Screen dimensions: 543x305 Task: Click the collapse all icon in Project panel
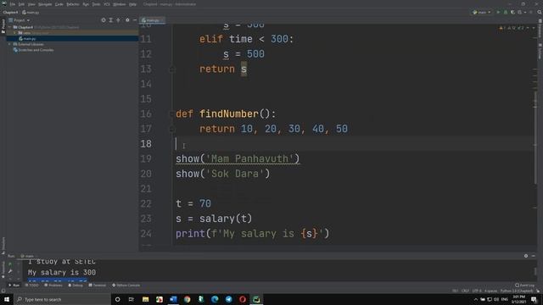pyautogui.click(x=119, y=20)
